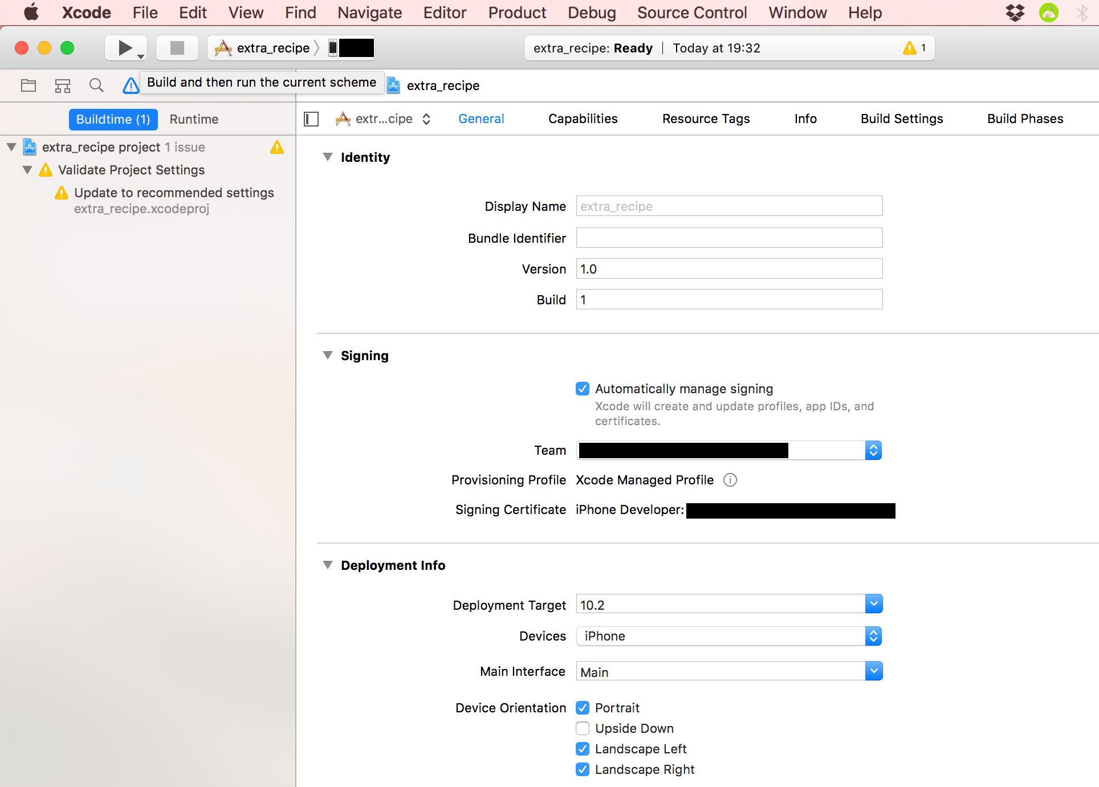Click the Build number field
The image size is (1099, 787).
[x=729, y=299]
